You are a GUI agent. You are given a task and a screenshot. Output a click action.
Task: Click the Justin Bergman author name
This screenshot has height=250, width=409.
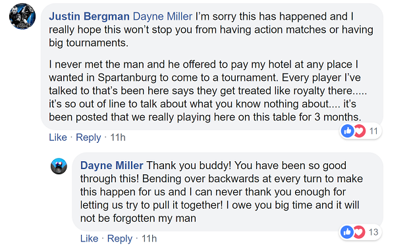89,16
